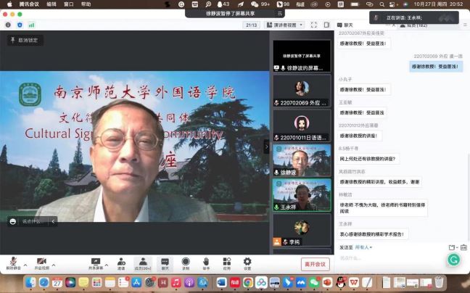The width and height of the screenshot is (470, 293).
Task: Click the 共享屏幕 share screen icon
Action: [x=95, y=263]
